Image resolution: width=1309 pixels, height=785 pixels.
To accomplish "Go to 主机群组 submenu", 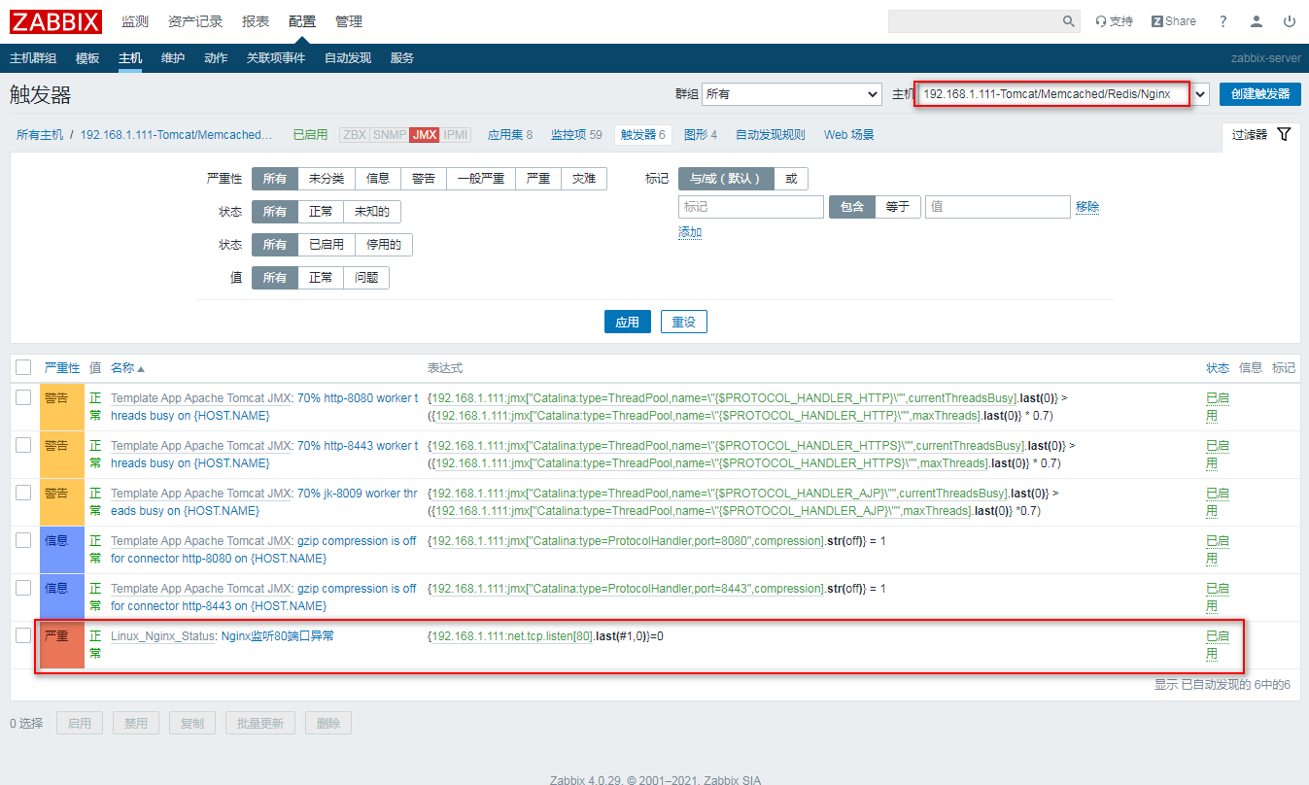I will (x=33, y=58).
